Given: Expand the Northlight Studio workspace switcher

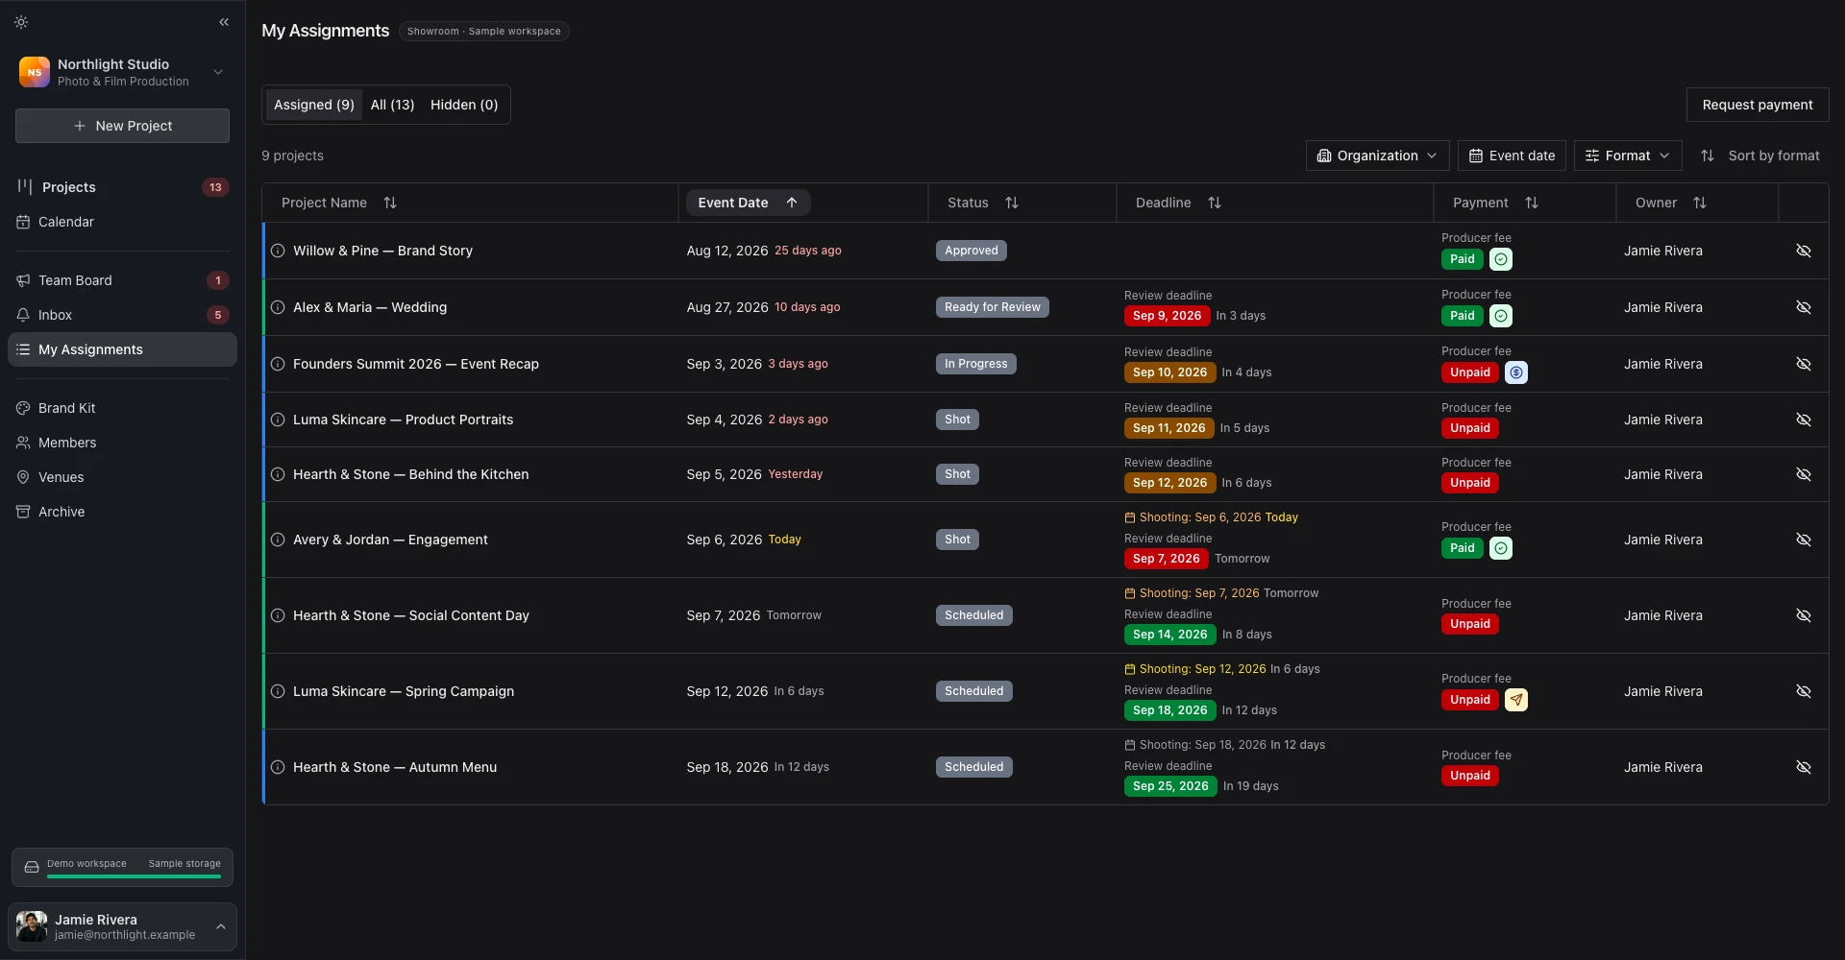Looking at the screenshot, I should tap(122, 72).
